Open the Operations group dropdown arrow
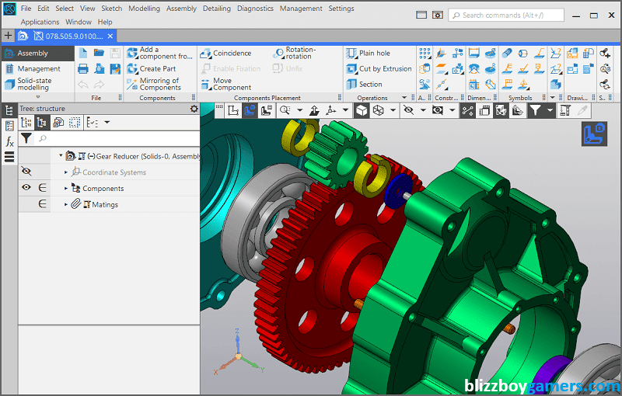Image resolution: width=622 pixels, height=396 pixels. point(406,99)
